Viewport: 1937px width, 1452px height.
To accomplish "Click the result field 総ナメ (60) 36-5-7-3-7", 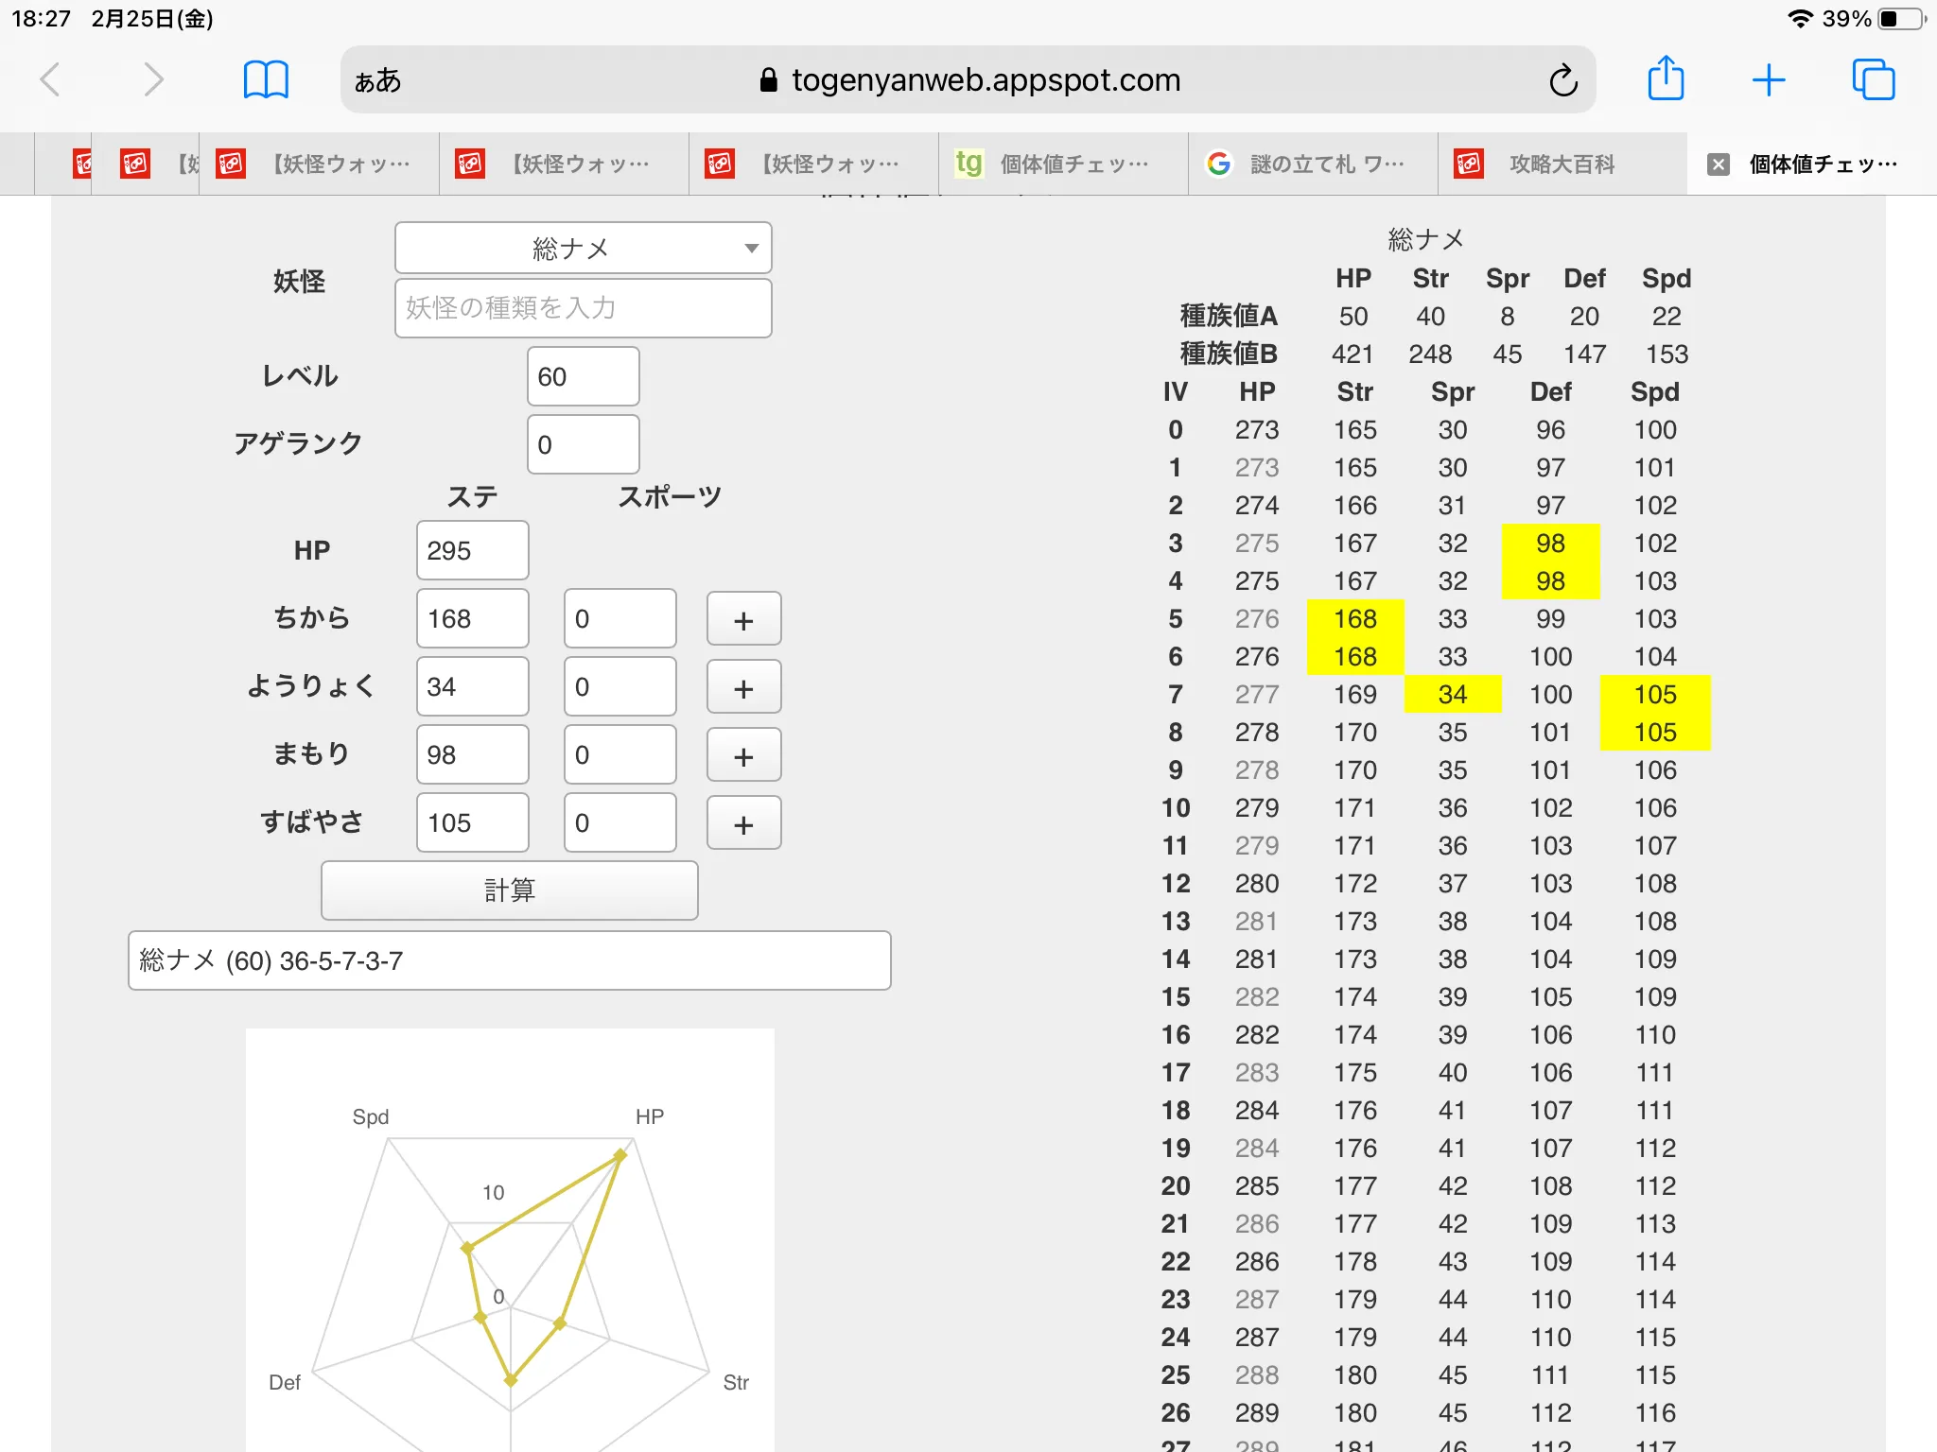I will click(510, 960).
